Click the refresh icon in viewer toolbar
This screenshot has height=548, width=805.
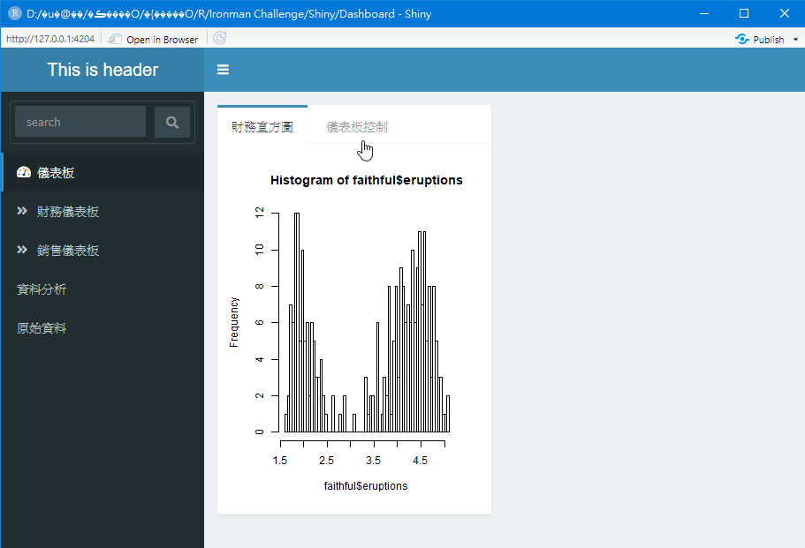(220, 39)
